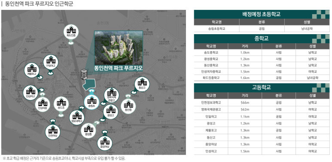Click the 광성중 school icon on the map
The height and width of the screenshot is (162, 332).
coord(88,131)
